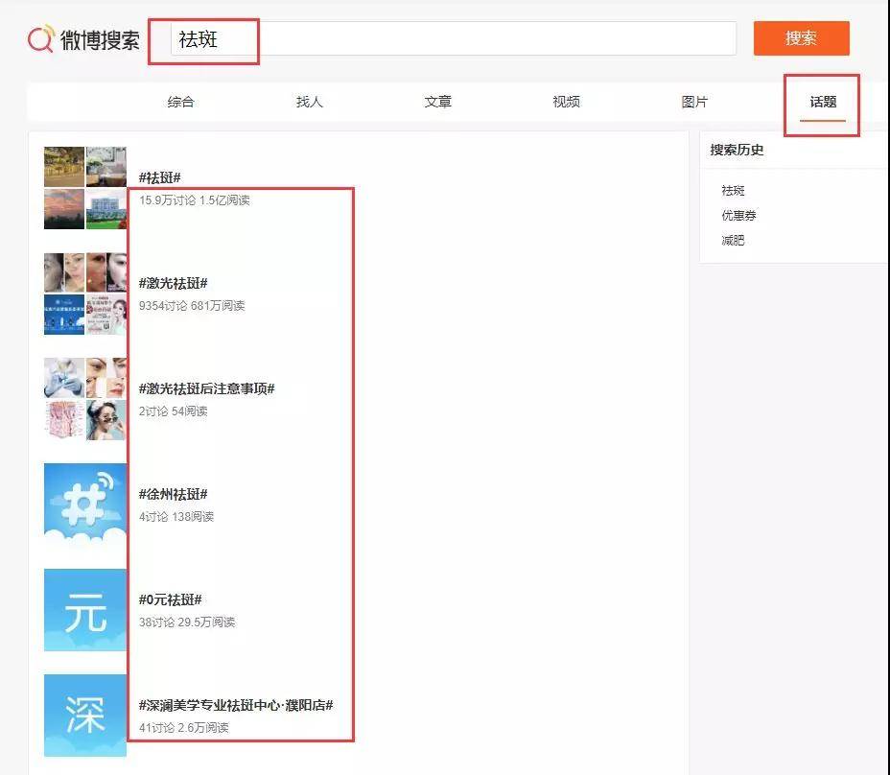Click the #激光祛斑# faces collage thumbnail
The width and height of the screenshot is (890, 775).
point(85,294)
